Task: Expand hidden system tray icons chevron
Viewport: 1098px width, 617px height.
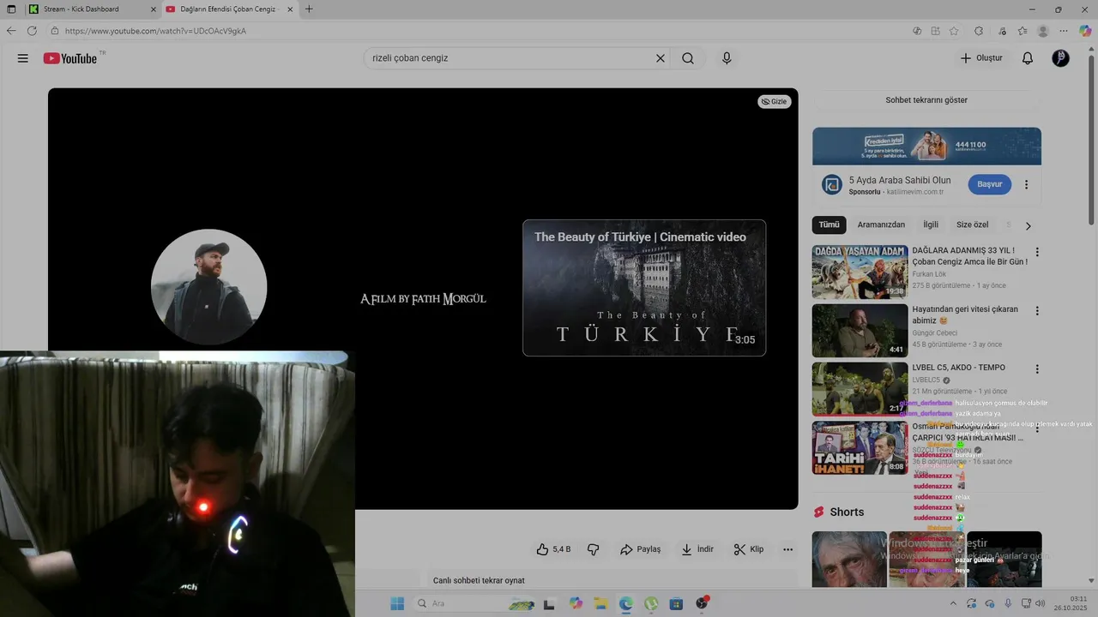Action: pyautogui.click(x=951, y=603)
